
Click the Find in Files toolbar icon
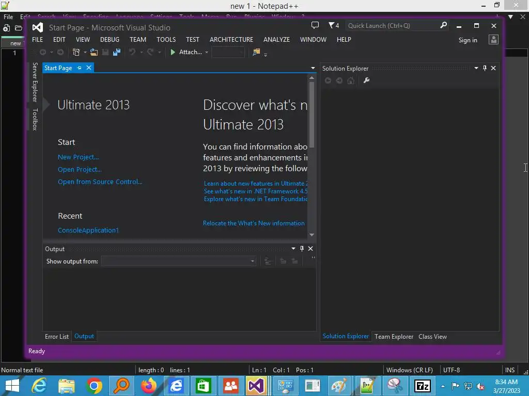point(256,52)
